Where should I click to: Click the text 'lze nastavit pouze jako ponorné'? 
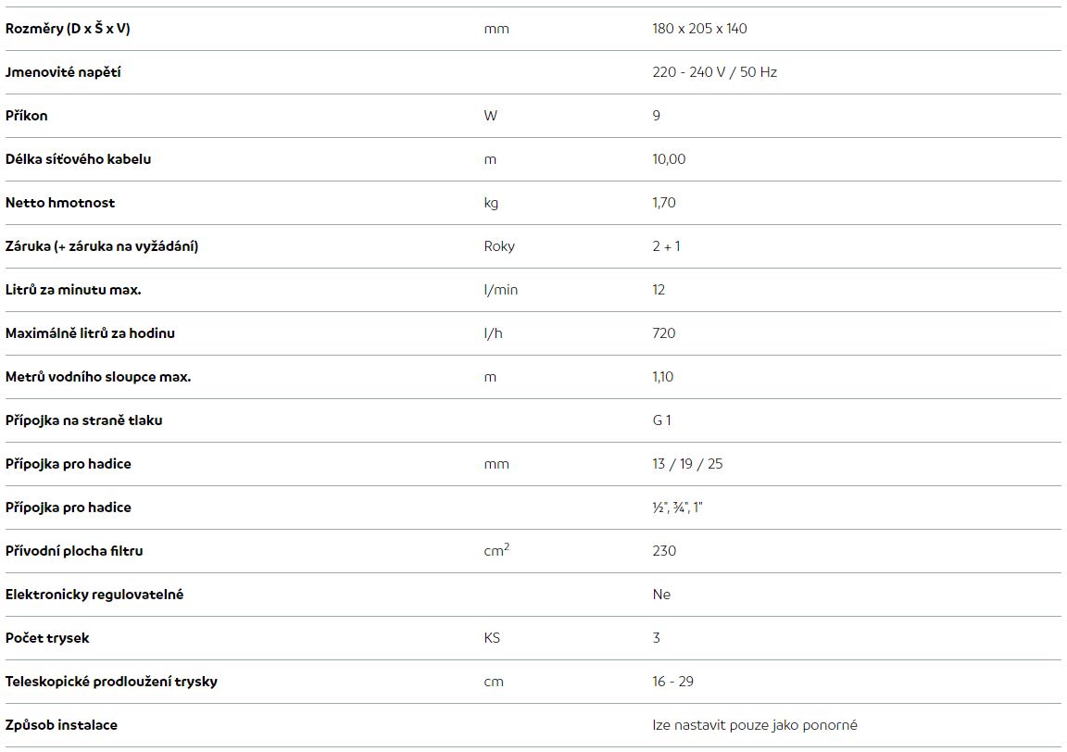coord(755,725)
